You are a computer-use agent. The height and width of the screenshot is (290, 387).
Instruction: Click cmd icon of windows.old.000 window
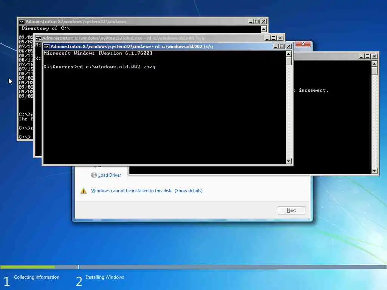coord(38,39)
